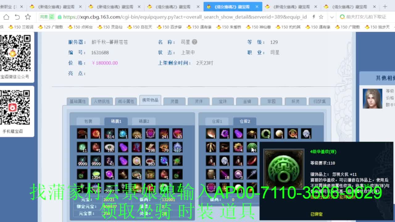395x222 pixels.
Task: Open the 灵伴 tab
Action: pos(199,101)
